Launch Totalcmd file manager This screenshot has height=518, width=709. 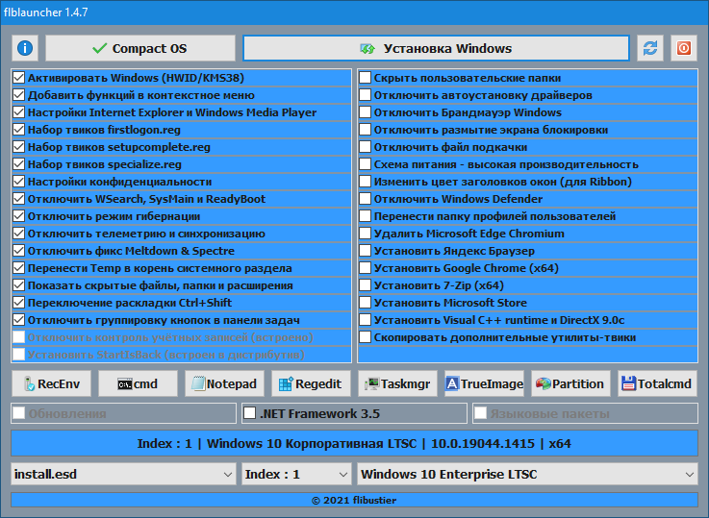tap(657, 383)
